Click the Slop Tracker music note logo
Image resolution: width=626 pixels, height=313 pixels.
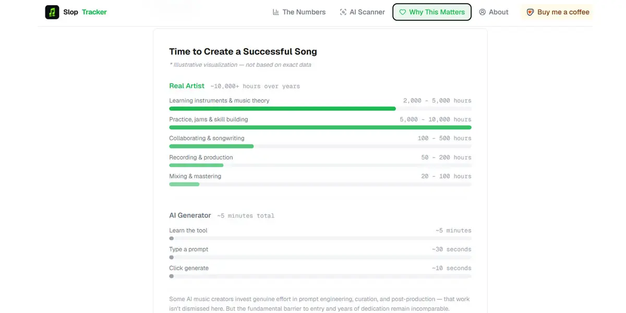click(52, 12)
